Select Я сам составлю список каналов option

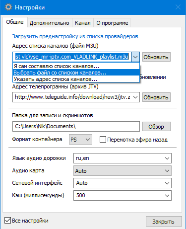tap(76, 66)
